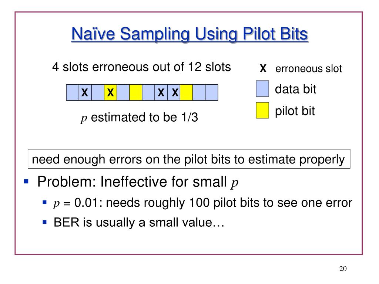Click the yellow pilot slot marked X
This screenshot has width=379, height=284.
coord(110,92)
